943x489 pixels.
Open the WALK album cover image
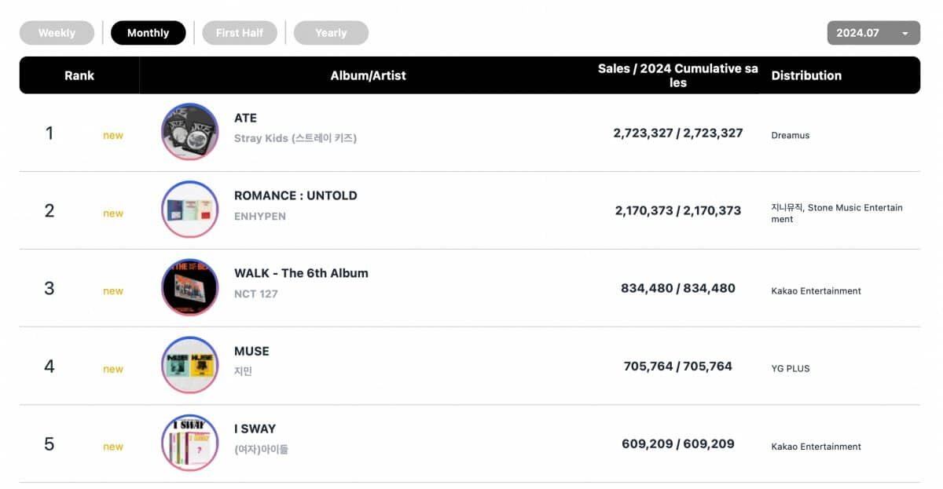pyautogui.click(x=189, y=287)
